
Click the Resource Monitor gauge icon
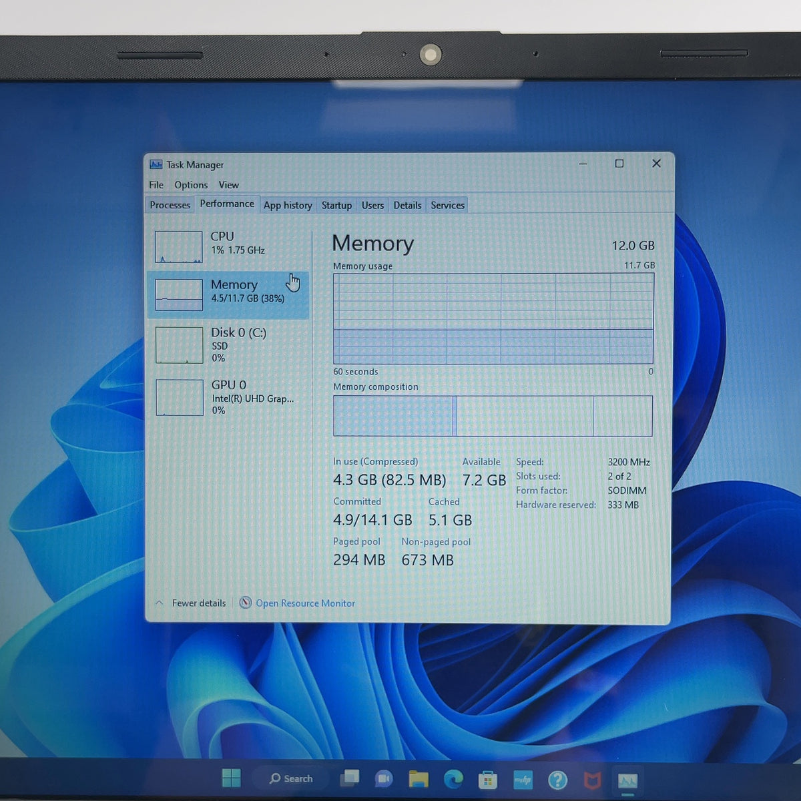click(x=246, y=603)
